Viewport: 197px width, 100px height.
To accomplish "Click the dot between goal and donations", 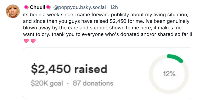I will [68, 83].
